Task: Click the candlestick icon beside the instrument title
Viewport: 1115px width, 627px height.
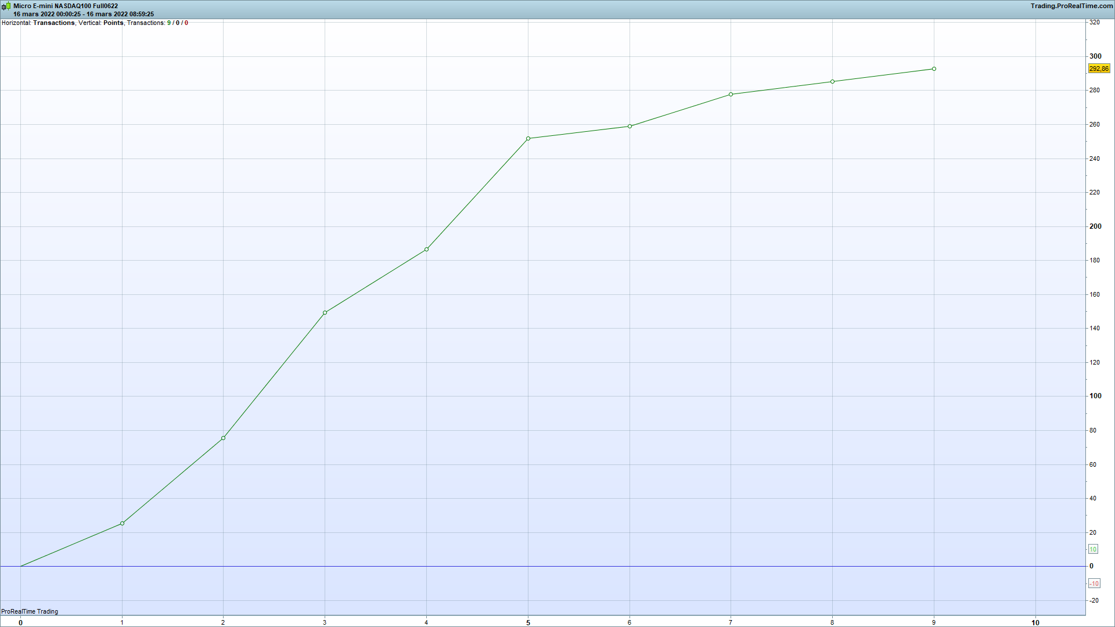Action: (x=6, y=6)
